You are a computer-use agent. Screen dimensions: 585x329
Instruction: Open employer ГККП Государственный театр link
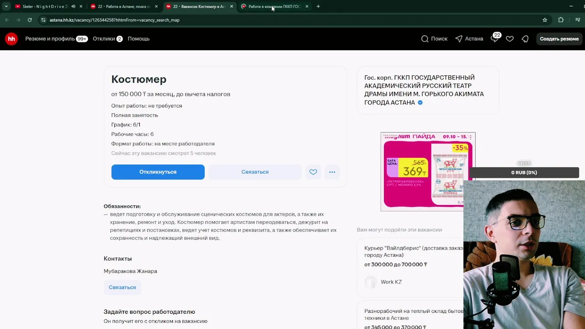[x=424, y=90]
